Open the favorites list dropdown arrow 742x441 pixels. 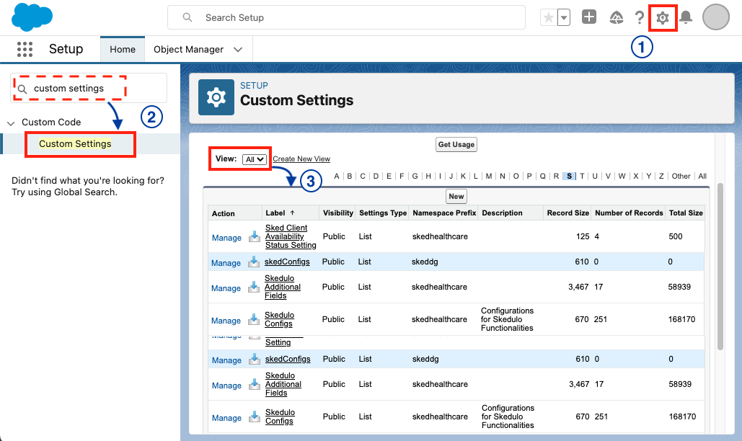point(564,17)
